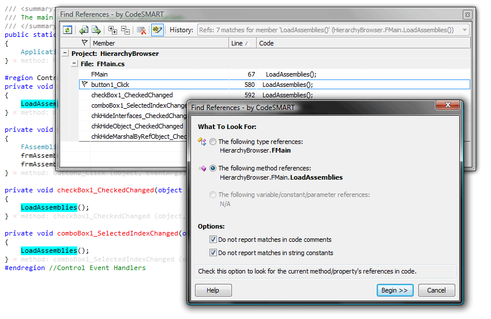Screen dimensions: 491x319
Task: Sort by the Line column header
Action: (x=243, y=43)
